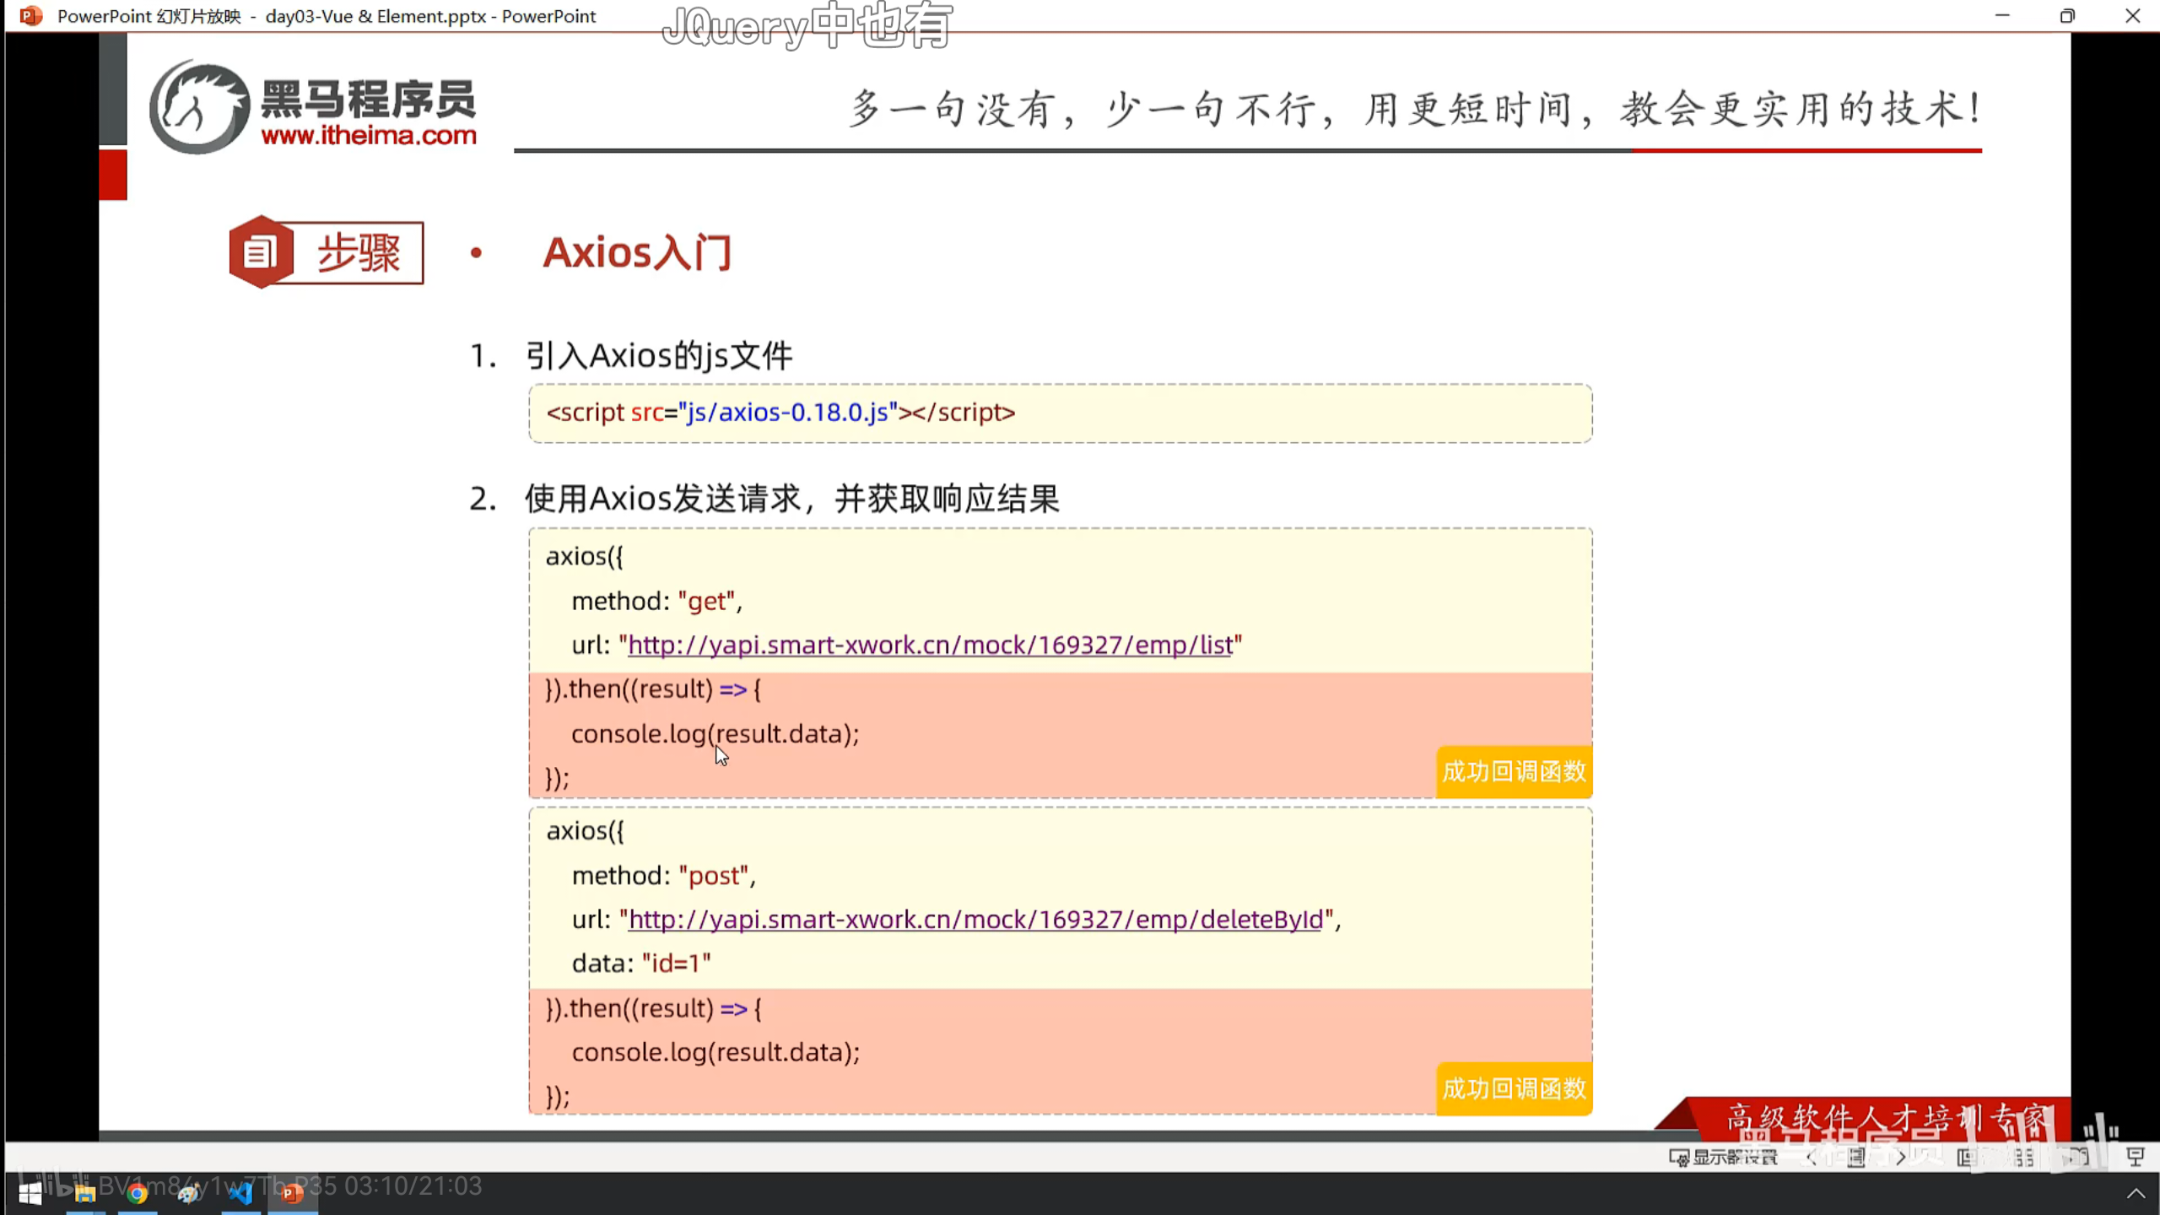Open the Windows Start menu
This screenshot has width=2160, height=1215.
click(x=30, y=1193)
